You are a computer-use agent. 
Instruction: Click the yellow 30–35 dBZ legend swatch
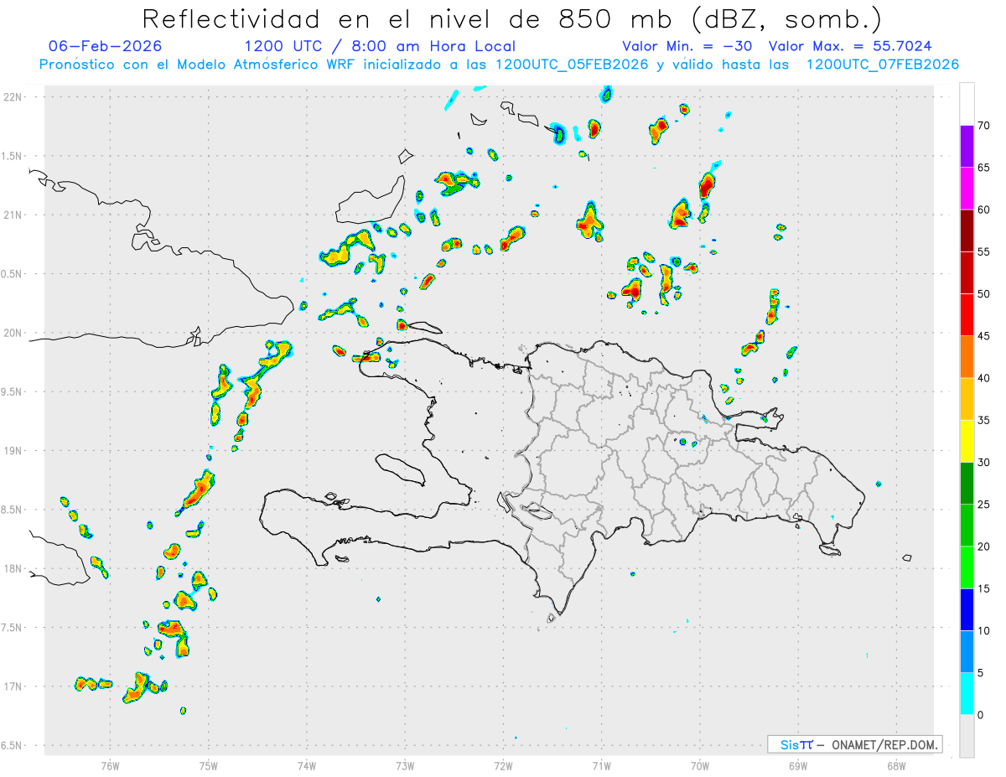point(967,441)
